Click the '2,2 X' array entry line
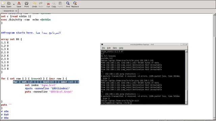 click(x=5, y=56)
